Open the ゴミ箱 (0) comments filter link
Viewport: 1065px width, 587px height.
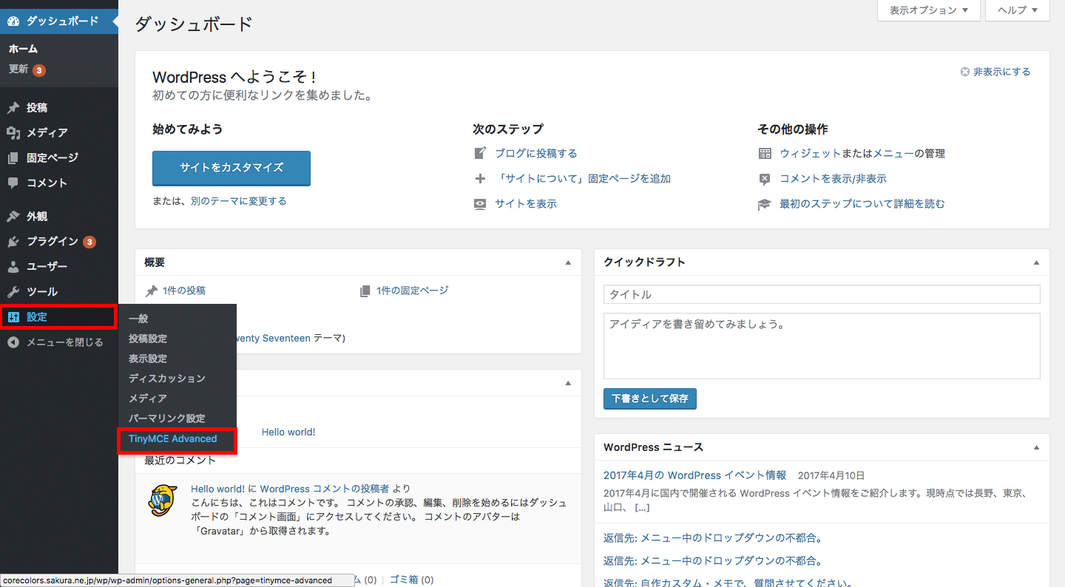pos(411,580)
